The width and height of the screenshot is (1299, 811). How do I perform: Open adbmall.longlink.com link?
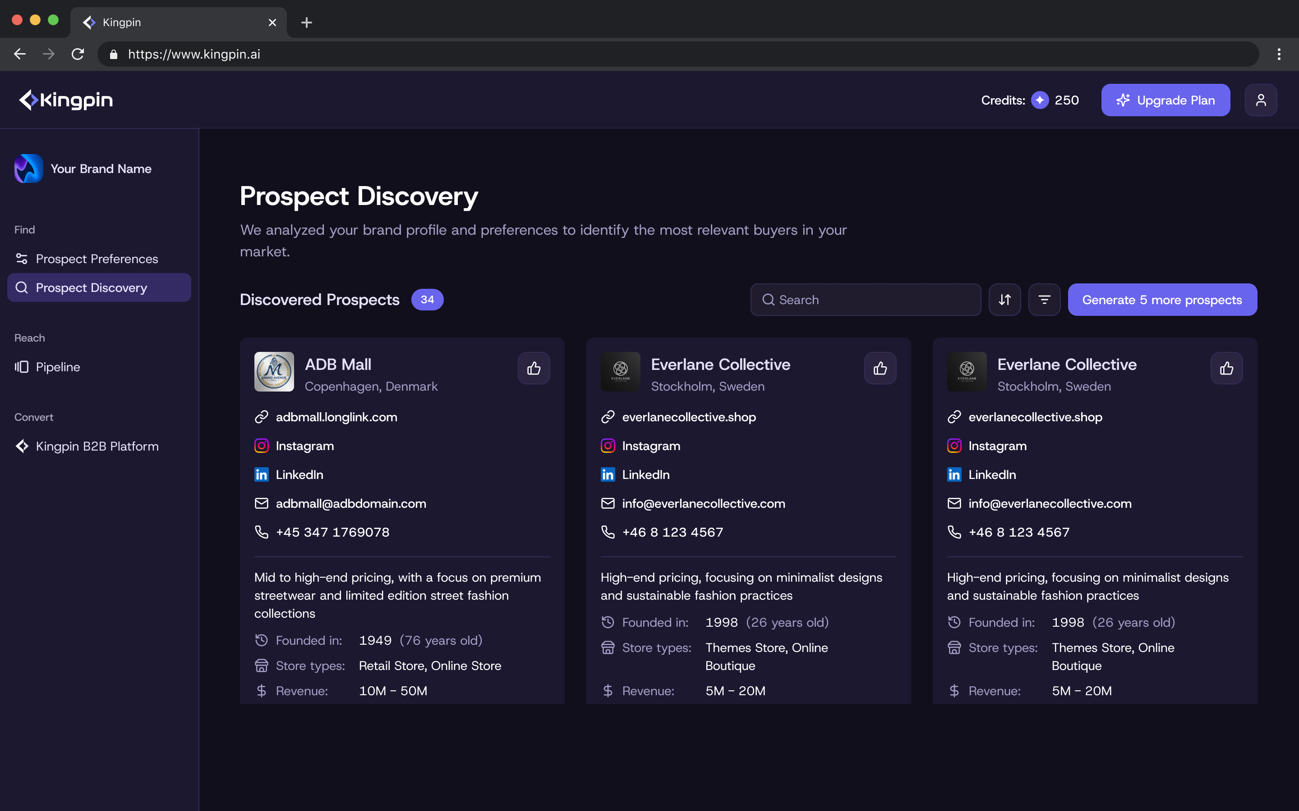(336, 417)
